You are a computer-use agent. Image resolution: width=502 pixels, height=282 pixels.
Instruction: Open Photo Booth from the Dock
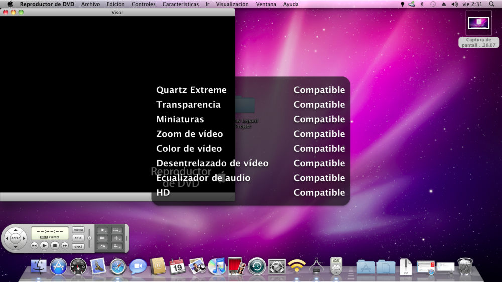[x=236, y=266]
